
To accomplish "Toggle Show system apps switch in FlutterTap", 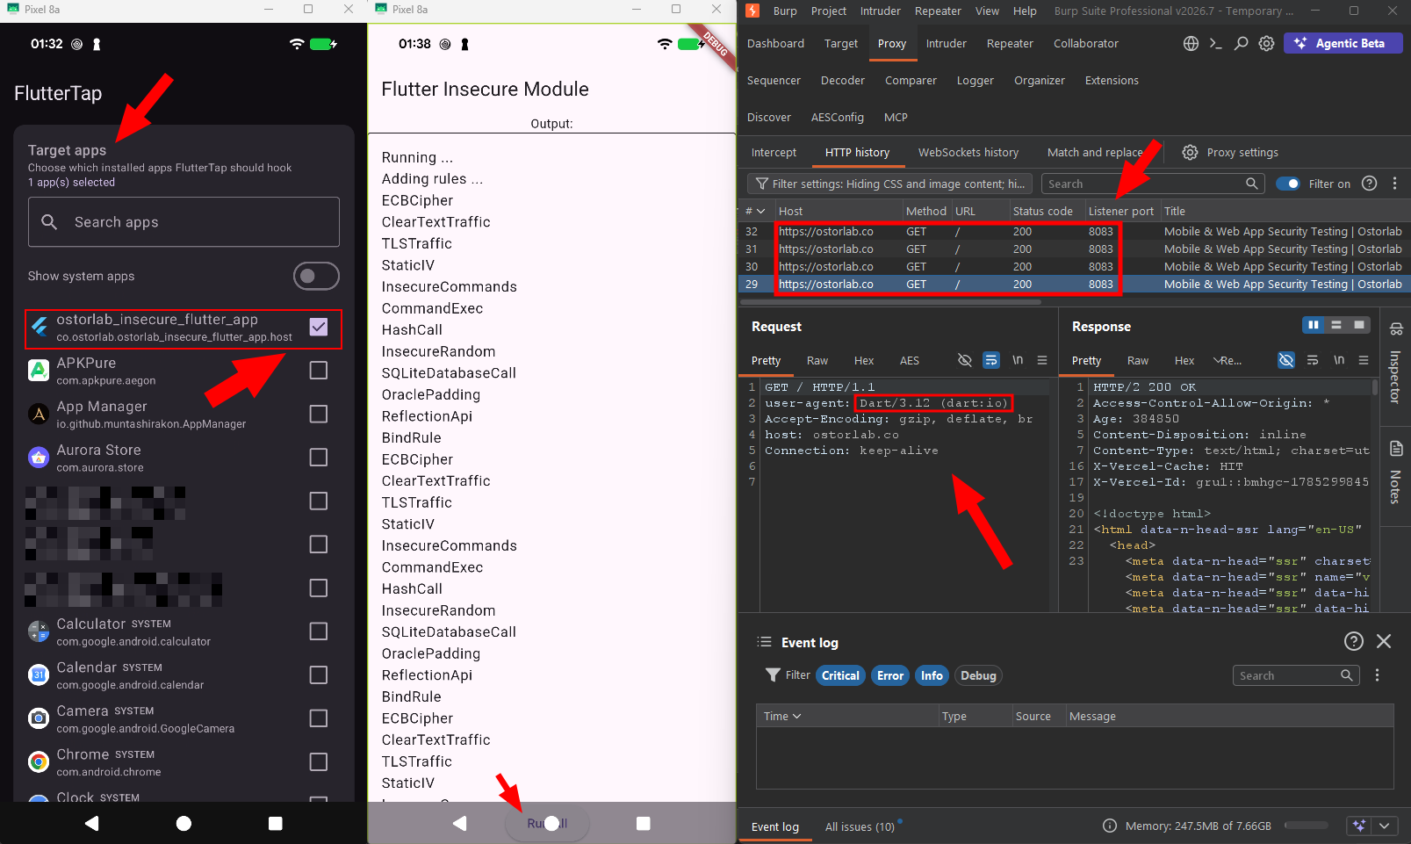I will [x=316, y=276].
